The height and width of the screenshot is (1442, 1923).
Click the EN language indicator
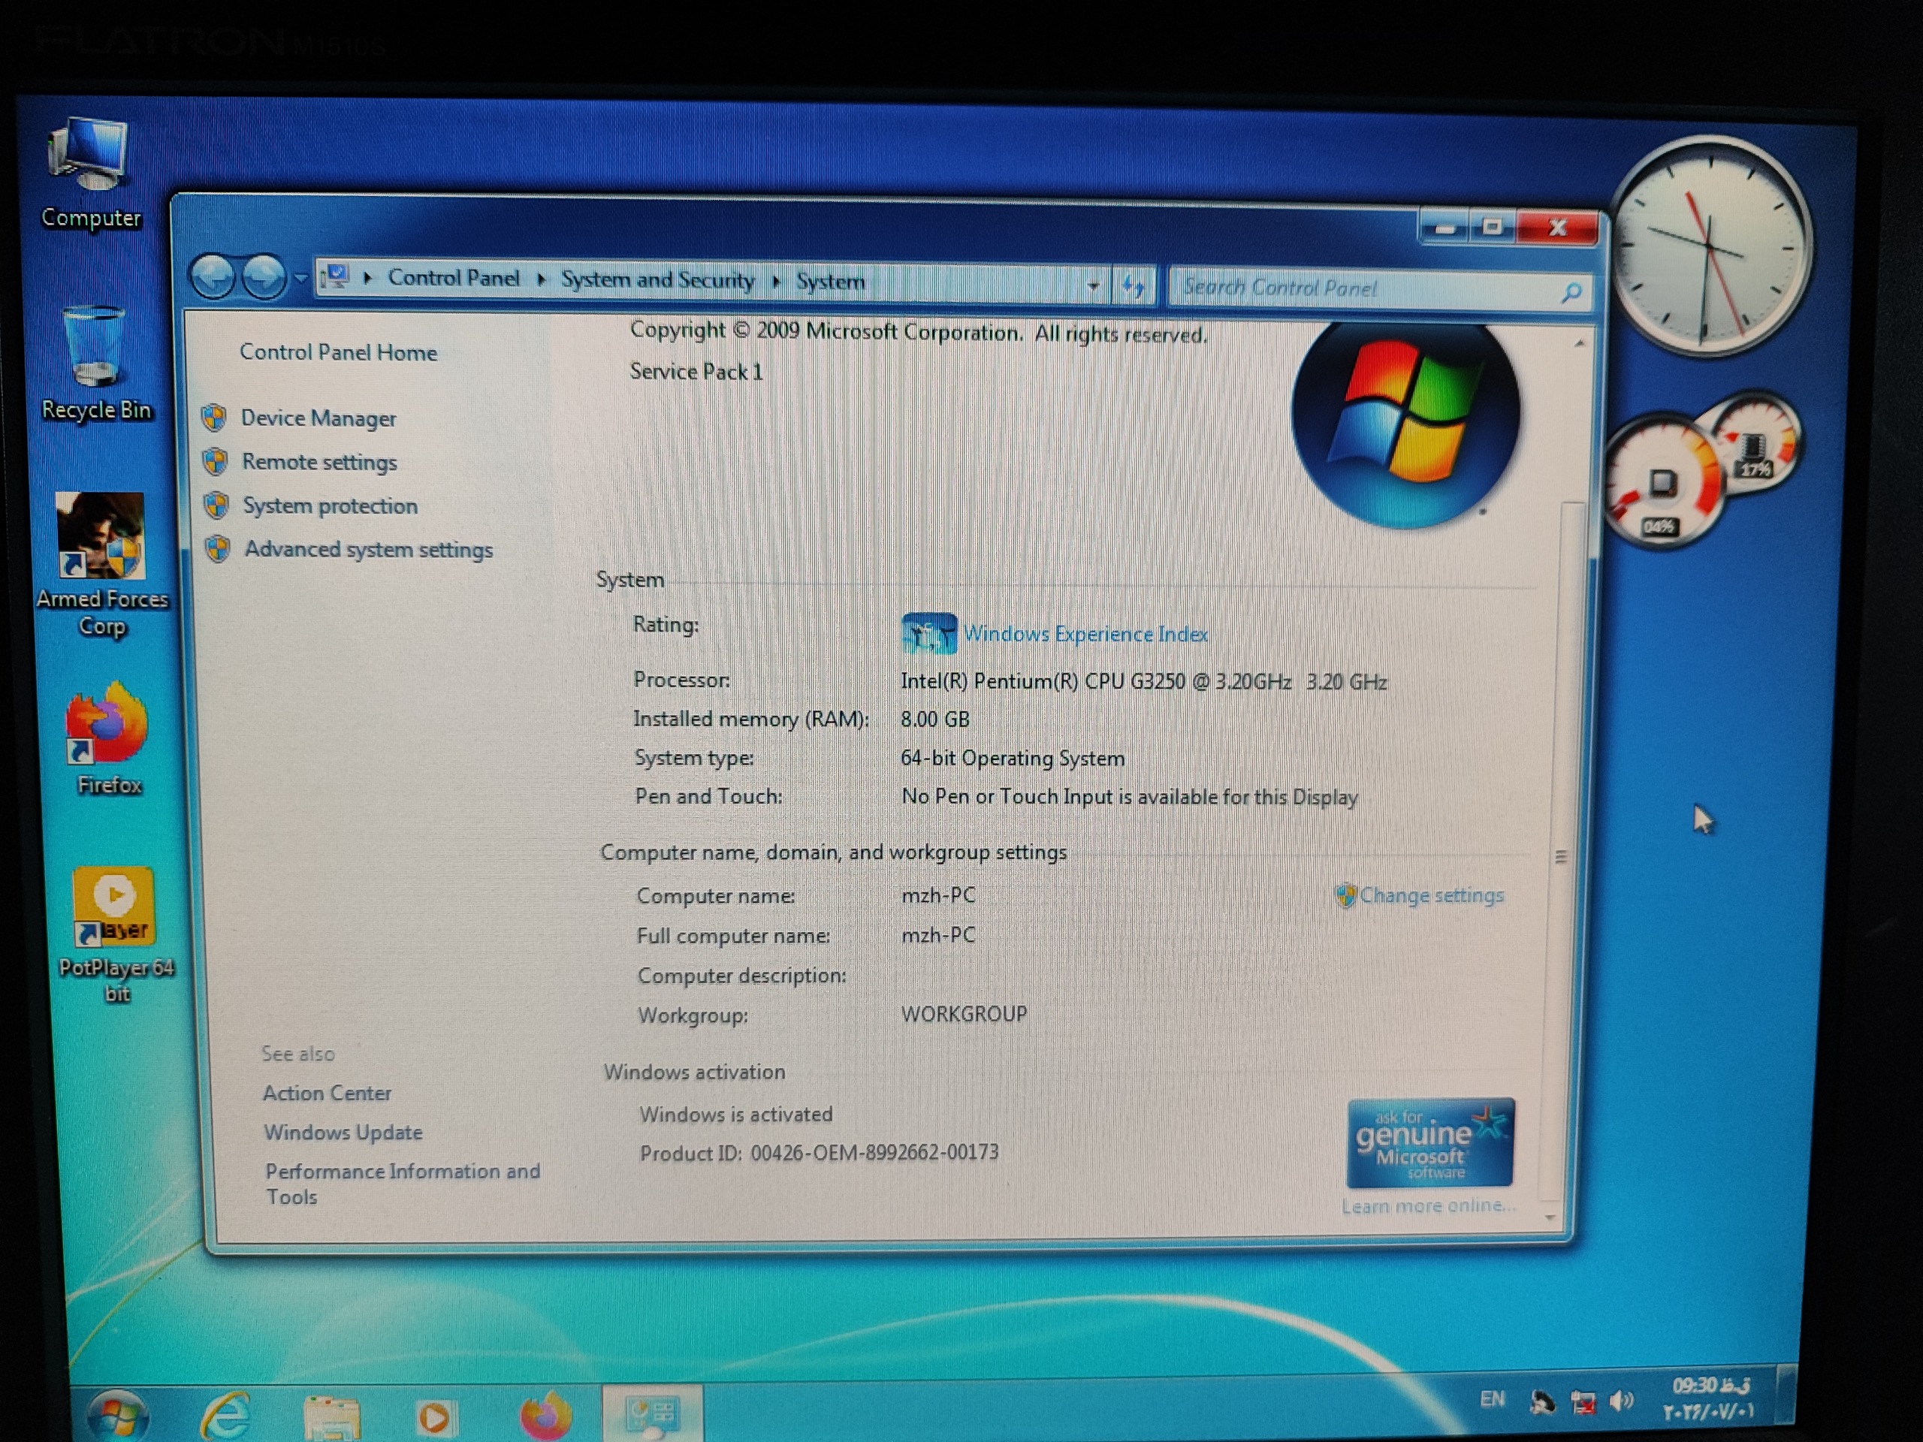coord(1492,1398)
